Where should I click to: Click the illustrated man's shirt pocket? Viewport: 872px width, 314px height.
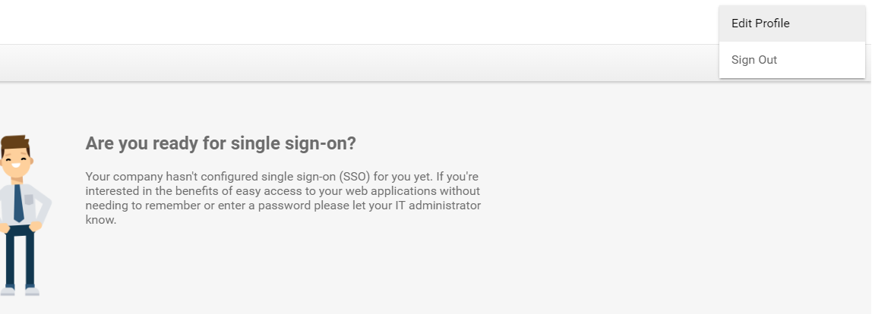28,199
